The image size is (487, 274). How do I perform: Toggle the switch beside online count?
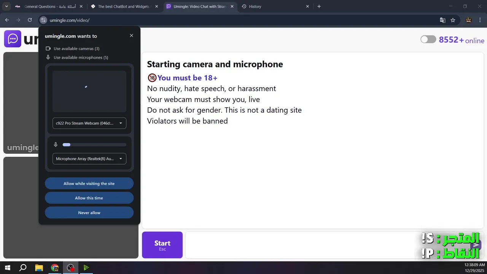tap(428, 39)
